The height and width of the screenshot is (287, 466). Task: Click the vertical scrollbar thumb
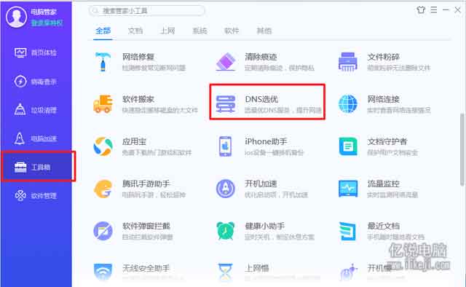pos(462,149)
